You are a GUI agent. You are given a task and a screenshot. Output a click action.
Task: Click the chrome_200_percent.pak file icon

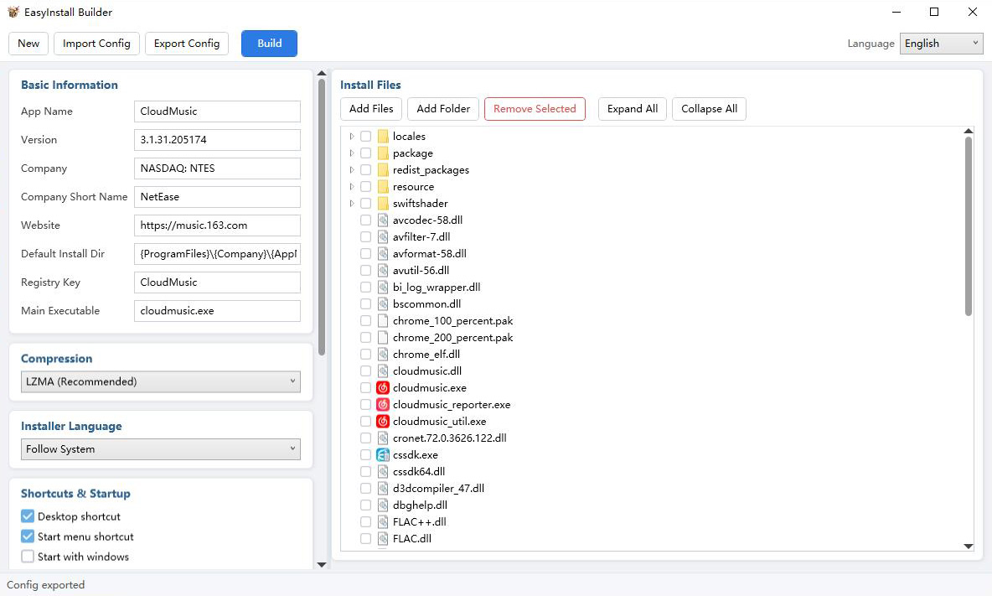383,337
